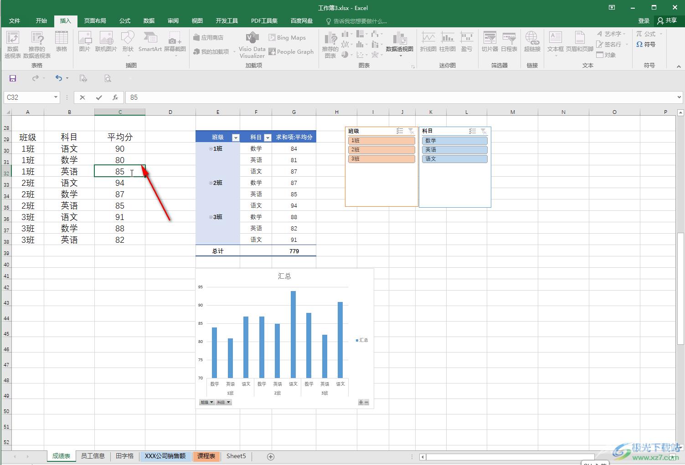Open Recommended PivotTables (推荐的数据透视表)
Image resolution: width=685 pixels, height=465 pixels.
pos(37,45)
